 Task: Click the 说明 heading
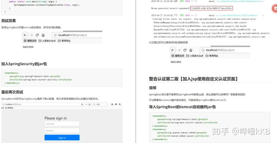(152, 88)
